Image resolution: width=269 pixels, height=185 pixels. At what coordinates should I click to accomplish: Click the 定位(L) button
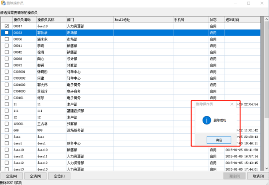pos(59,176)
